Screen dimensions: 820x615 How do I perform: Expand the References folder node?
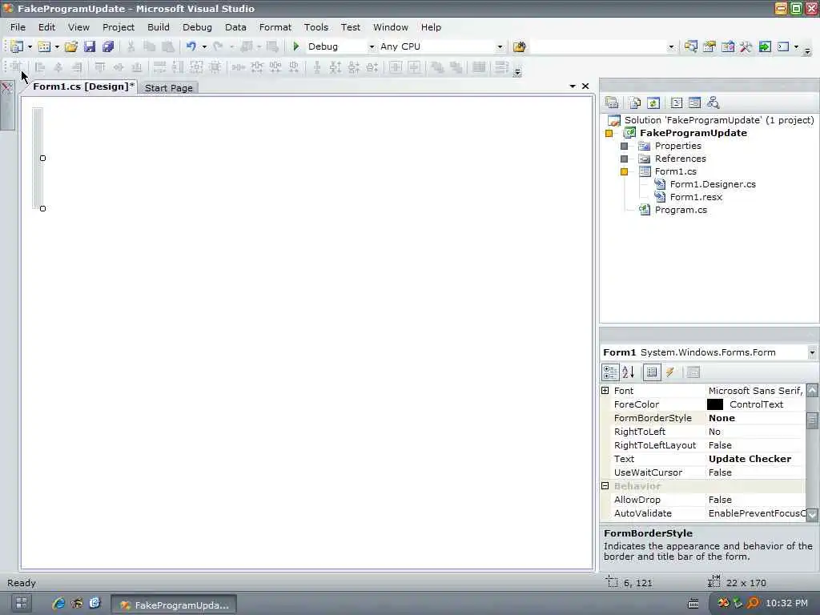click(x=624, y=159)
